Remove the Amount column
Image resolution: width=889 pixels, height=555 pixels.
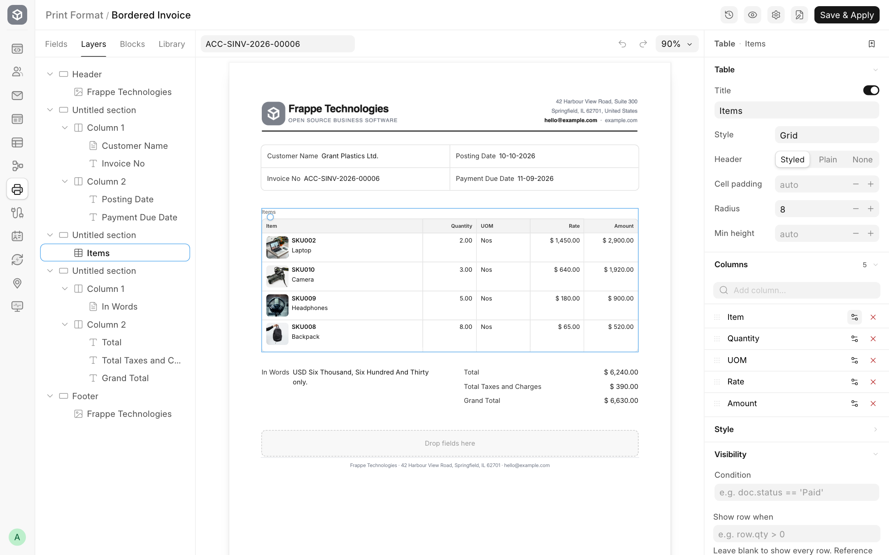[873, 403]
